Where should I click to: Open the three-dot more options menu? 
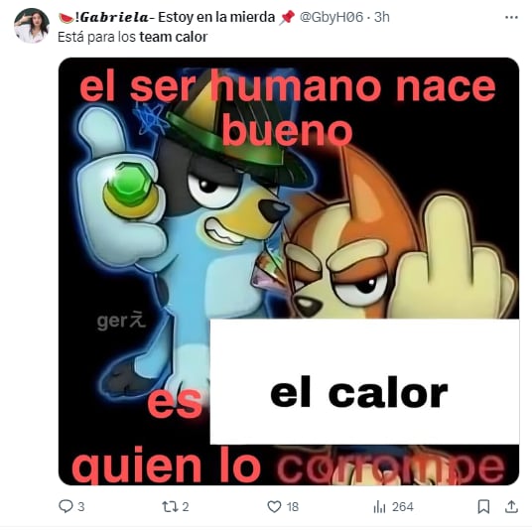[511, 17]
